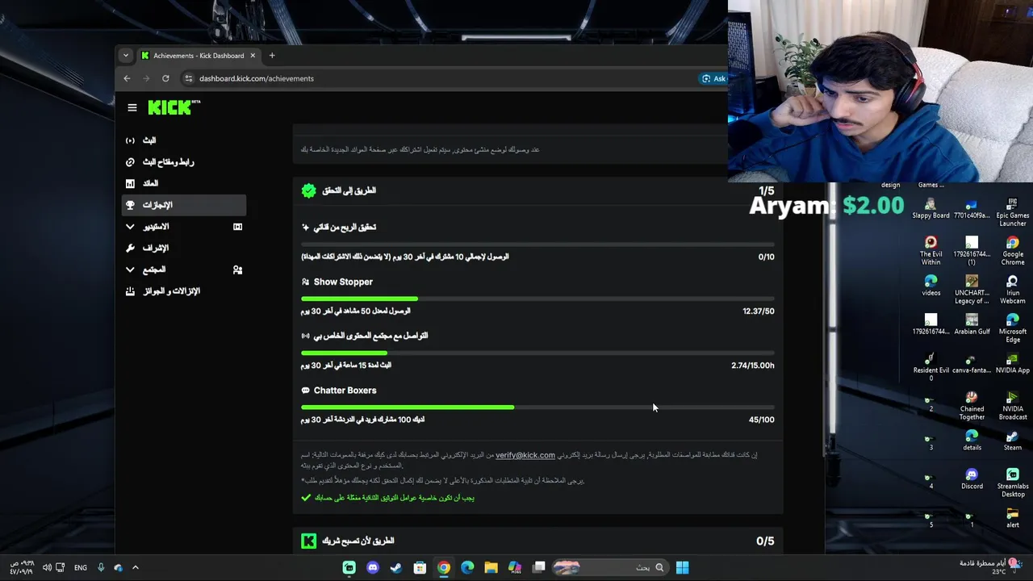
Task: Open Discord desktop shortcut
Action: pyautogui.click(x=972, y=479)
